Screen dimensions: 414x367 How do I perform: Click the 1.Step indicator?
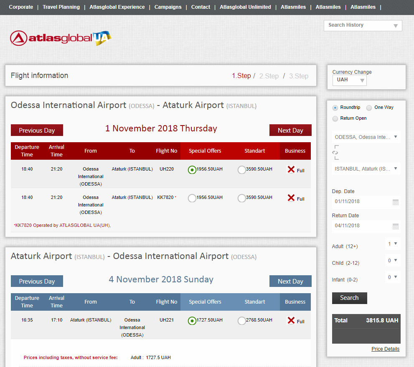(x=241, y=76)
